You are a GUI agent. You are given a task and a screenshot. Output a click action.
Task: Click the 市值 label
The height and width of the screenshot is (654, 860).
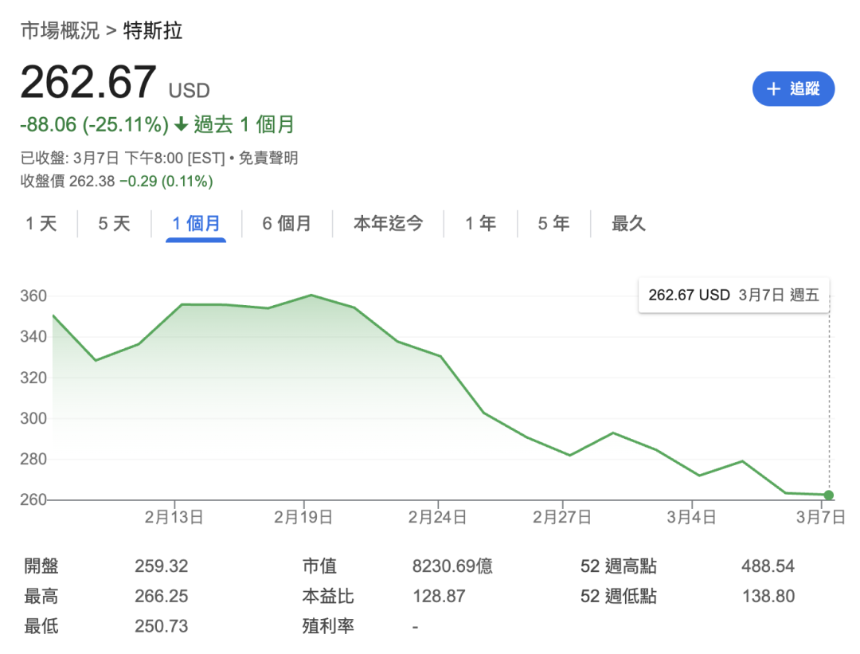tap(320, 566)
